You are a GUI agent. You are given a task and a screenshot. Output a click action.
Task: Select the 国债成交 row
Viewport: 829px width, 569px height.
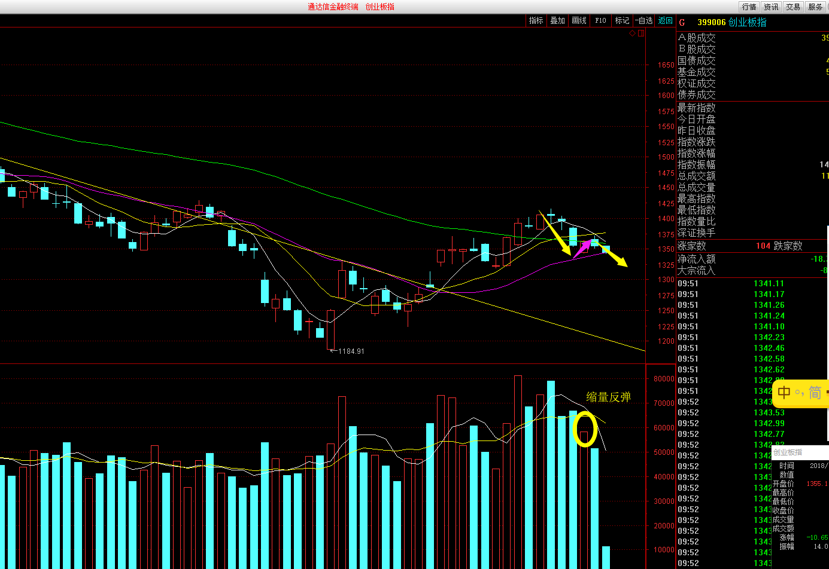pos(753,60)
